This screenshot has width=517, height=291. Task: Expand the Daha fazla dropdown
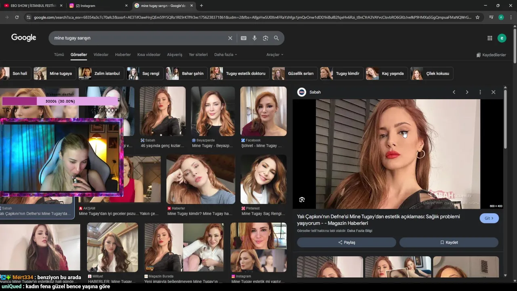pos(225,55)
